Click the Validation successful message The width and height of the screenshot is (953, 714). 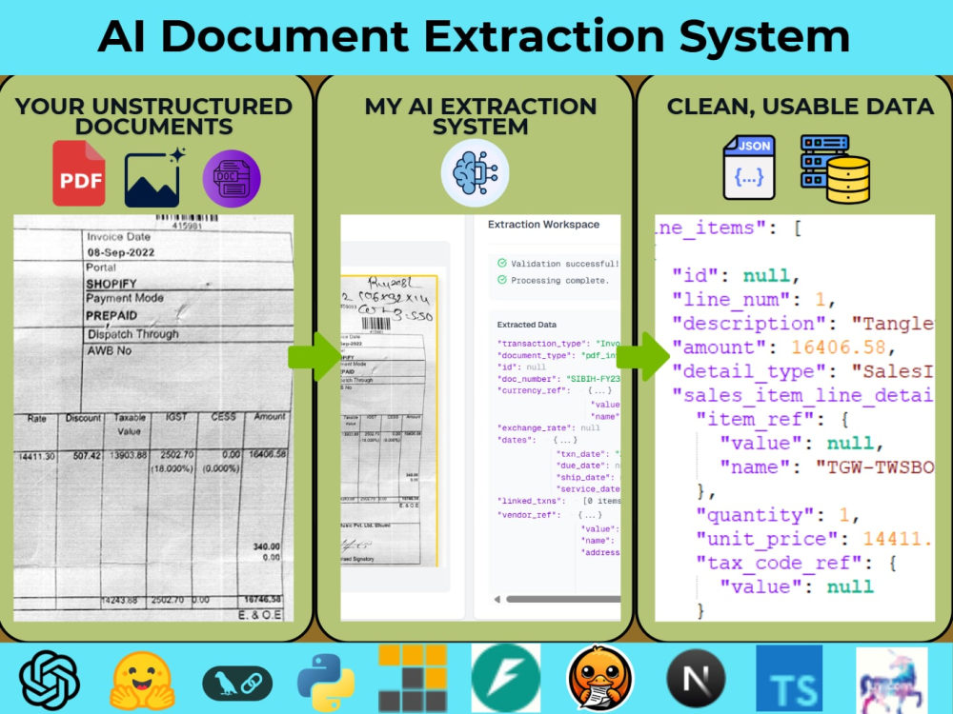click(564, 264)
